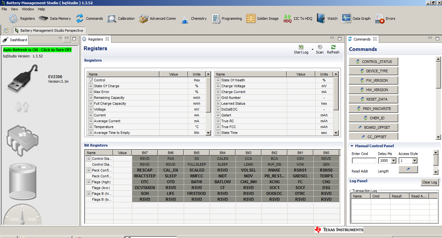
Task: Open the Golden Image tool
Action: tap(262, 18)
